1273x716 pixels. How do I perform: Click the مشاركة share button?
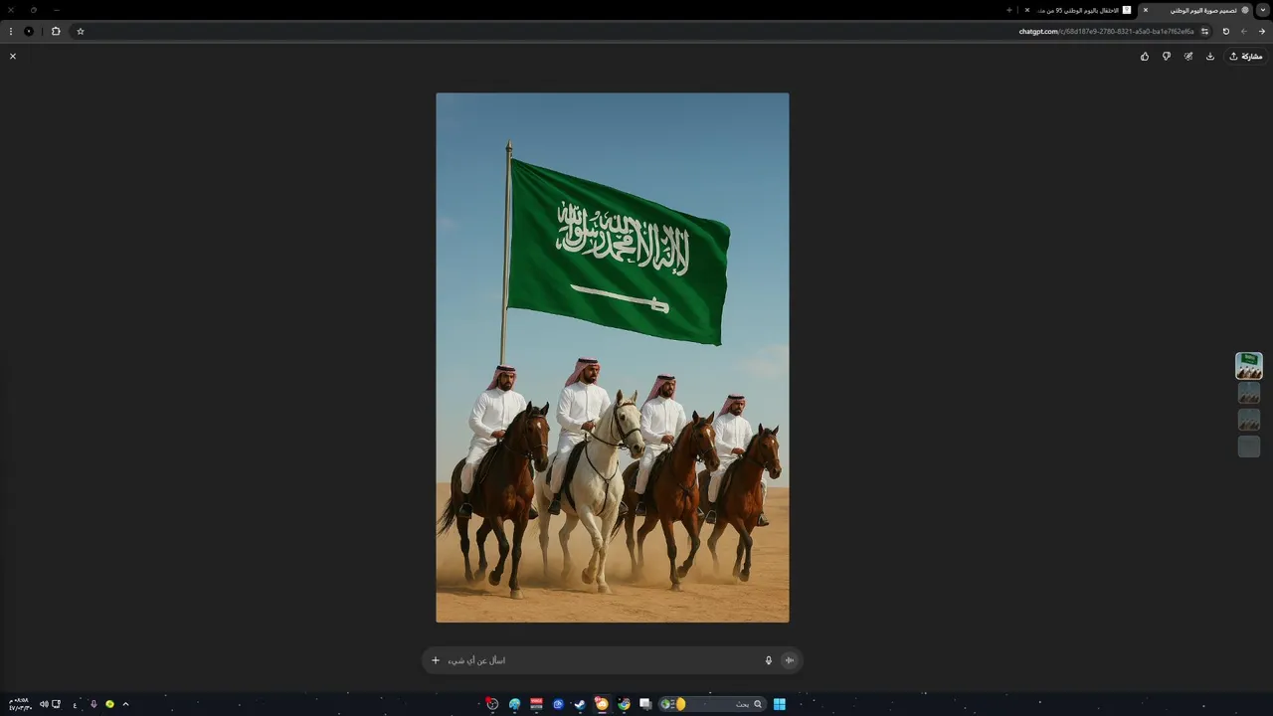[1245, 57]
